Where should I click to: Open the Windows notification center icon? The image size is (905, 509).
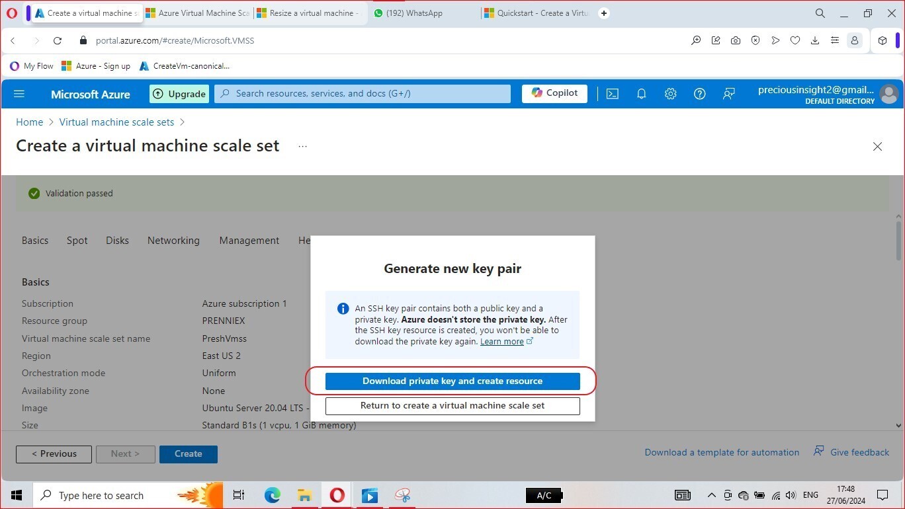coord(882,495)
